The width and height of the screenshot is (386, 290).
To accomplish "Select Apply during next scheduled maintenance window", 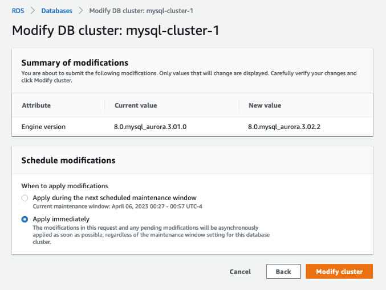I will [x=25, y=198].
